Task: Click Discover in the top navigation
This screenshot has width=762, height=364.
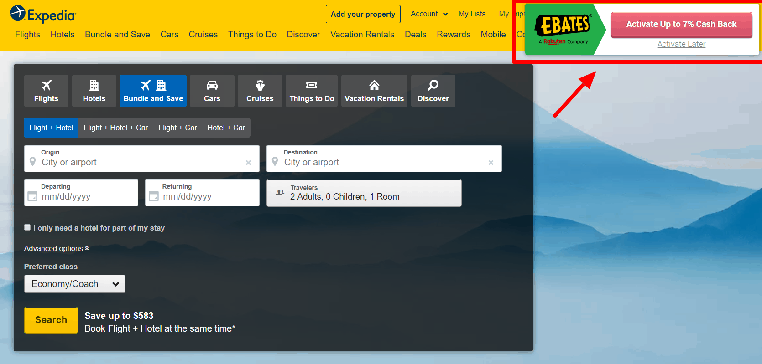Action: coord(303,35)
